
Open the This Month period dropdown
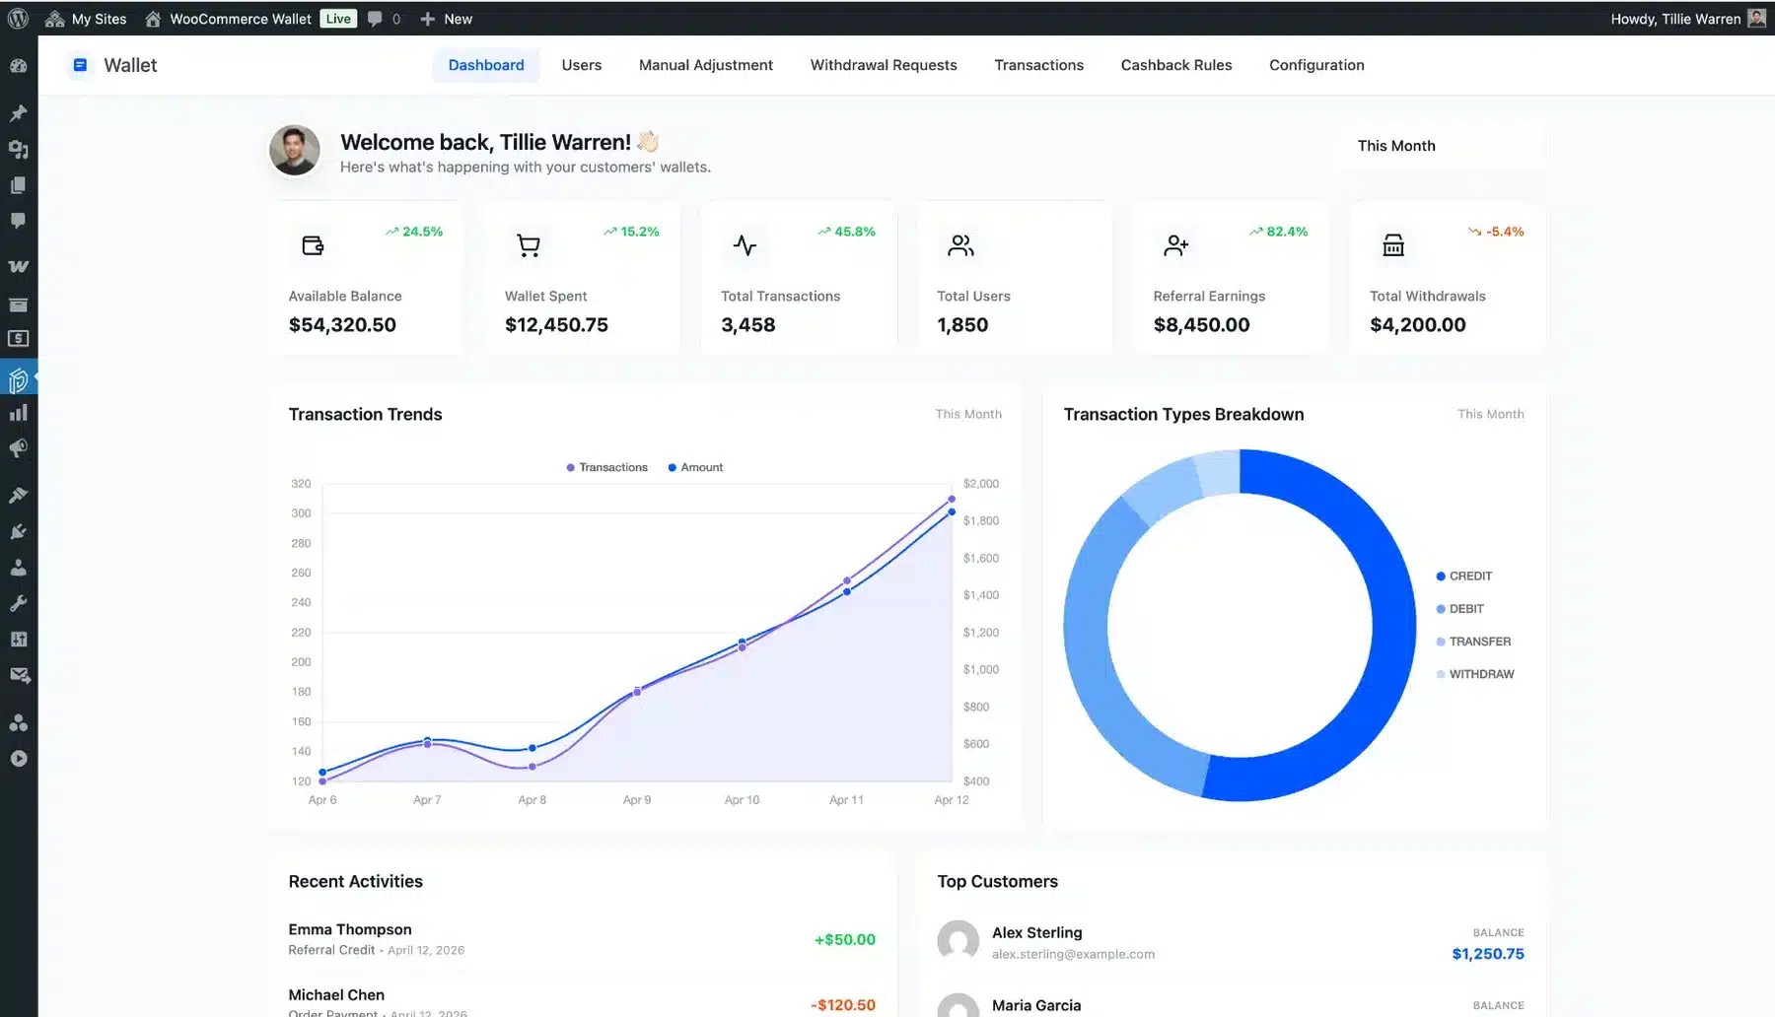pyautogui.click(x=1442, y=146)
